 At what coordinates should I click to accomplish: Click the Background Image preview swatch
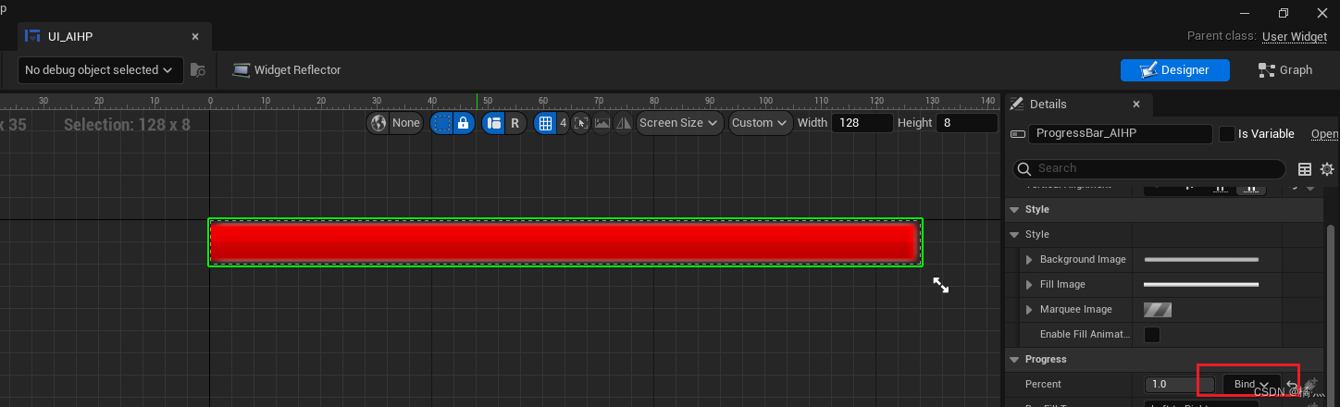[x=1201, y=259]
